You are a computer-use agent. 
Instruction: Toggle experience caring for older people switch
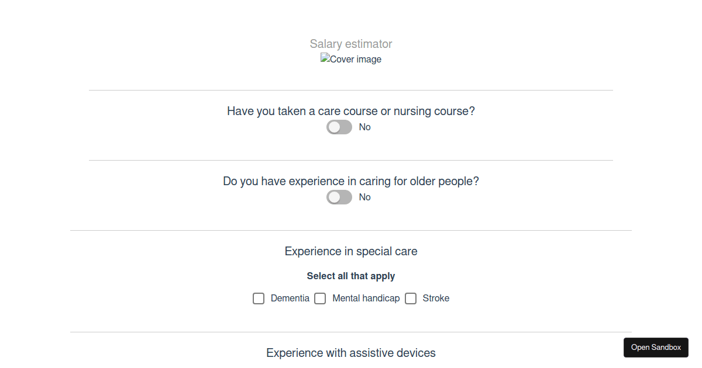[339, 197]
